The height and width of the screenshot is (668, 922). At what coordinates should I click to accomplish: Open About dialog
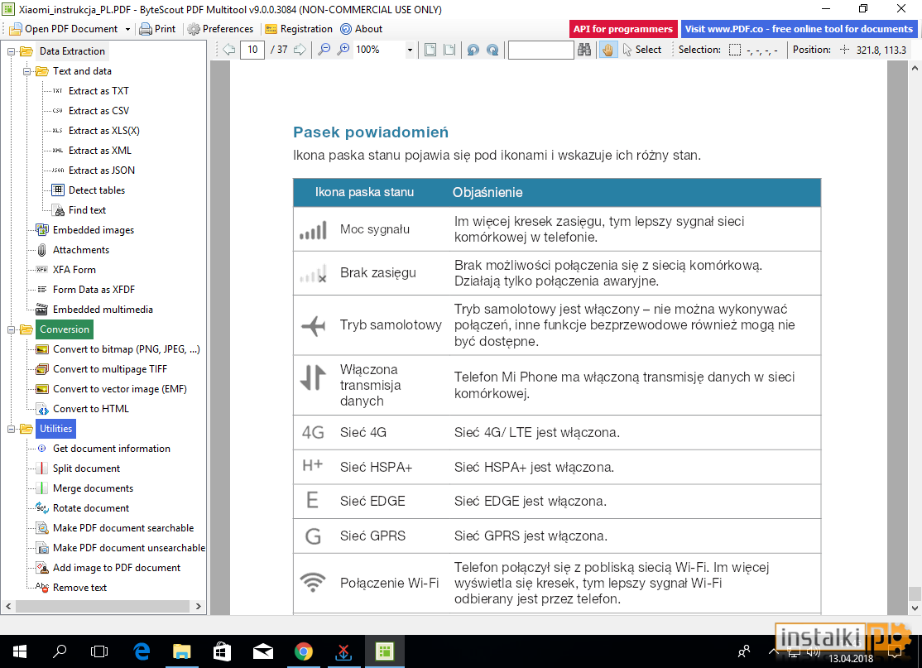point(361,29)
